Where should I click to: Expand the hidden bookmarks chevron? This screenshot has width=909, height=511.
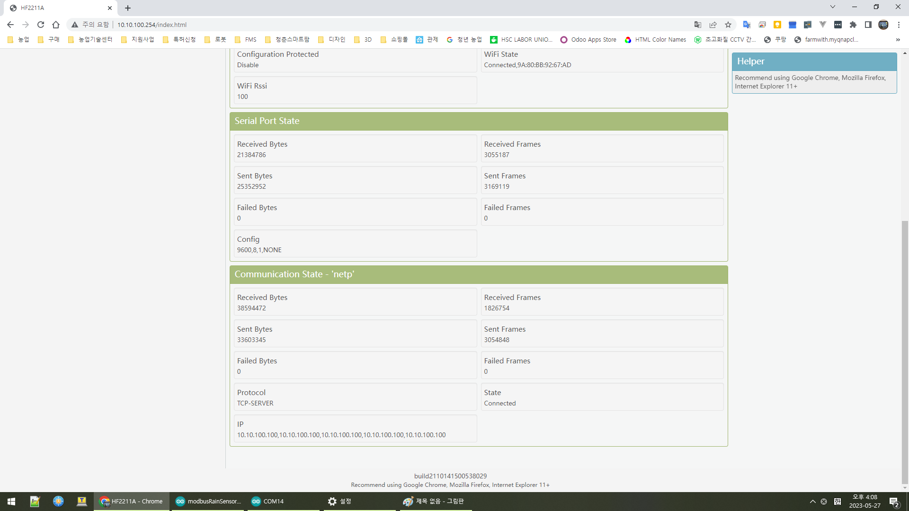pyautogui.click(x=898, y=40)
